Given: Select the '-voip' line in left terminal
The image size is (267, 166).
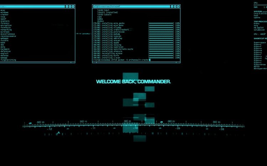Looking at the screenshot, I should (3, 17).
